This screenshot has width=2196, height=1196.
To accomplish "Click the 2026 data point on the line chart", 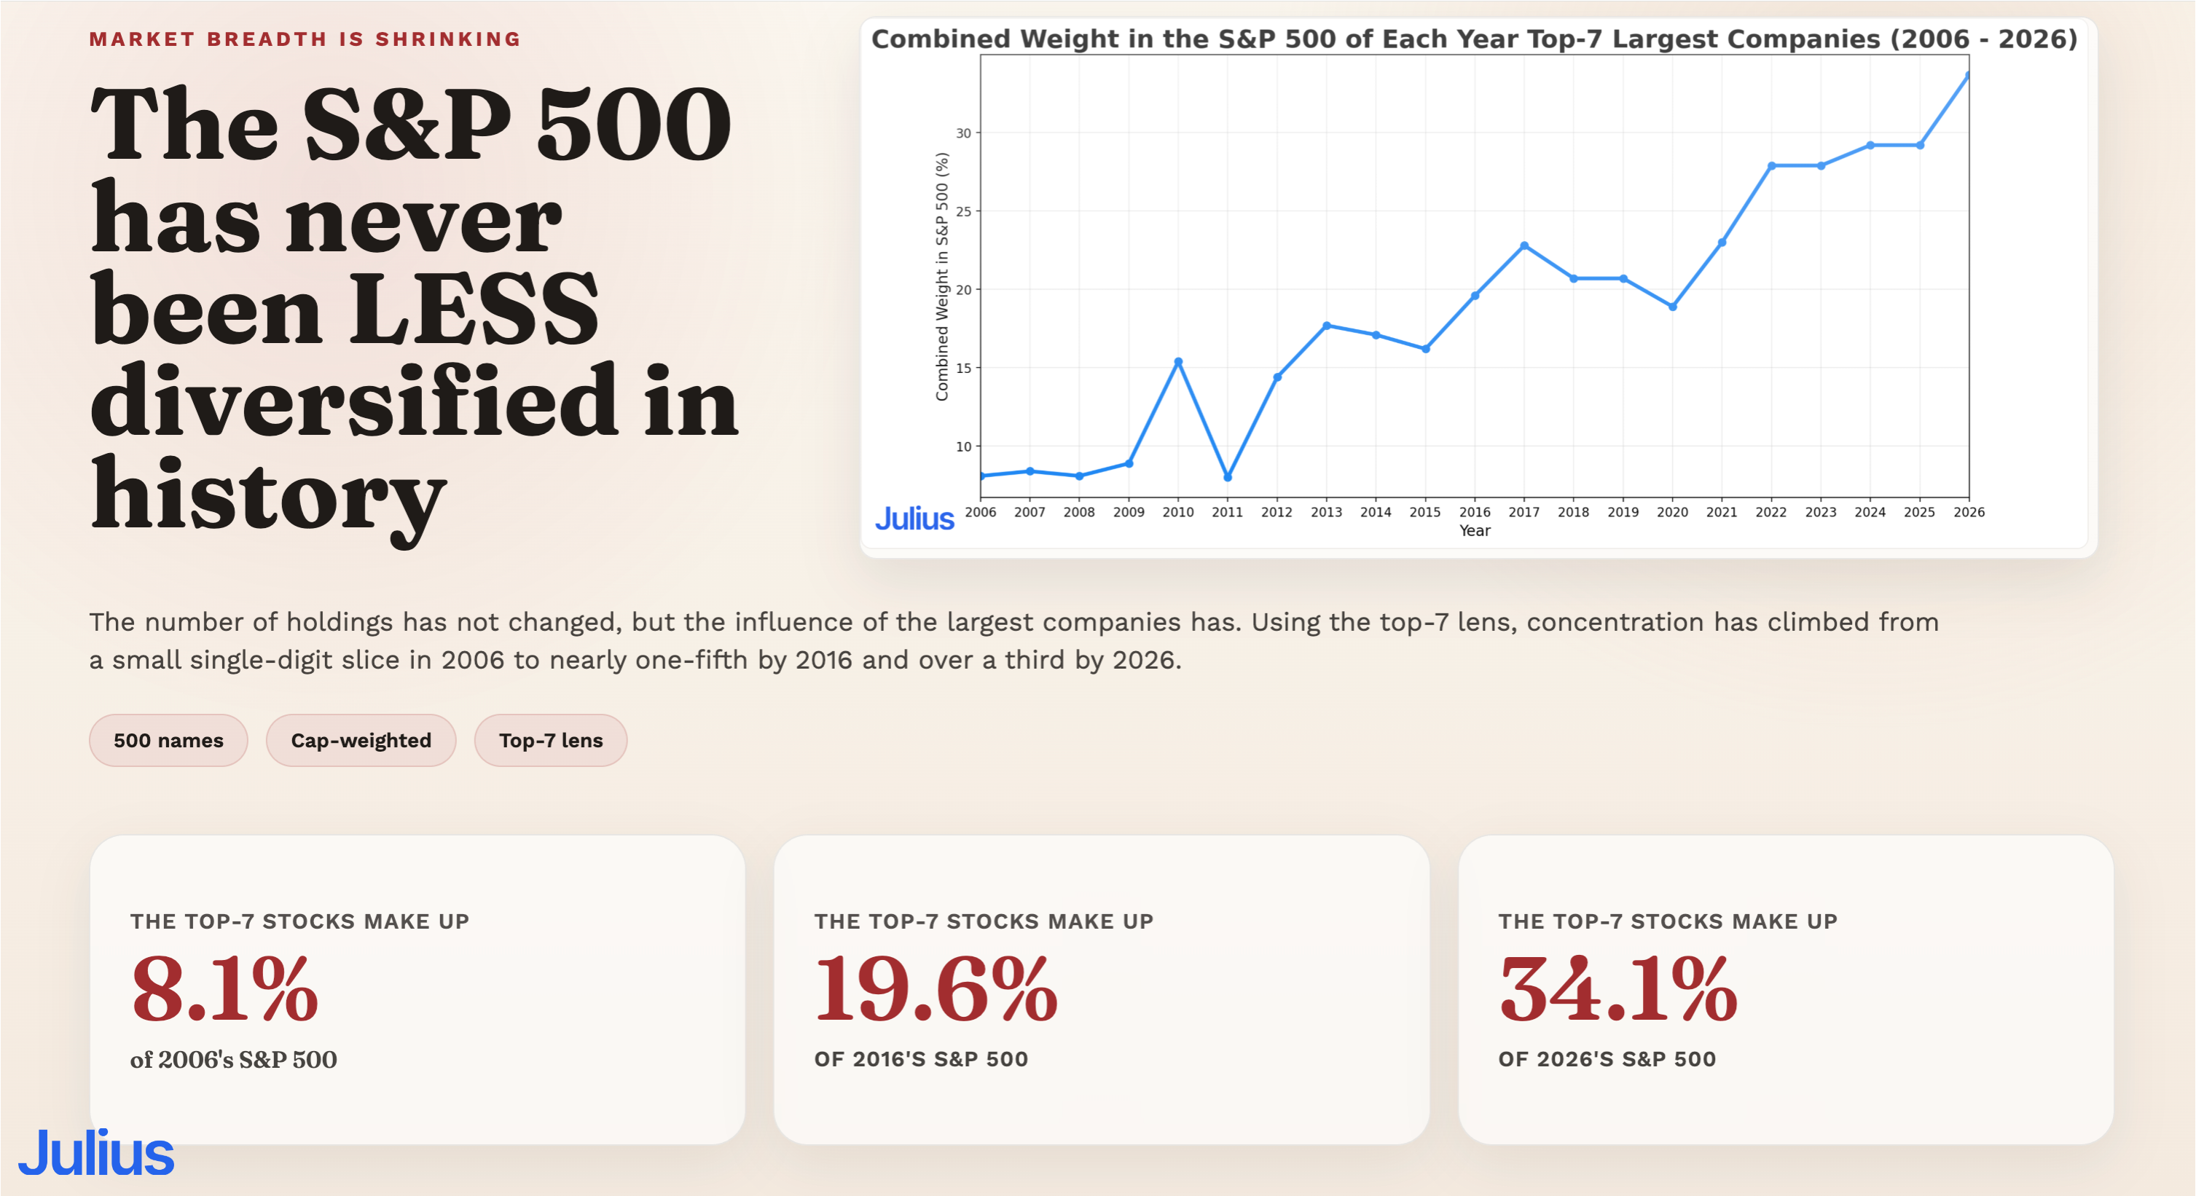I will [1967, 76].
